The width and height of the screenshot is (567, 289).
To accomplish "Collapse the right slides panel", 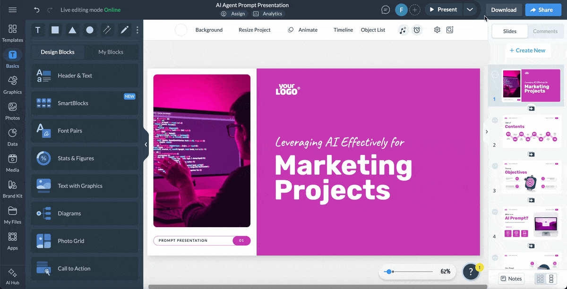I will (x=486, y=132).
